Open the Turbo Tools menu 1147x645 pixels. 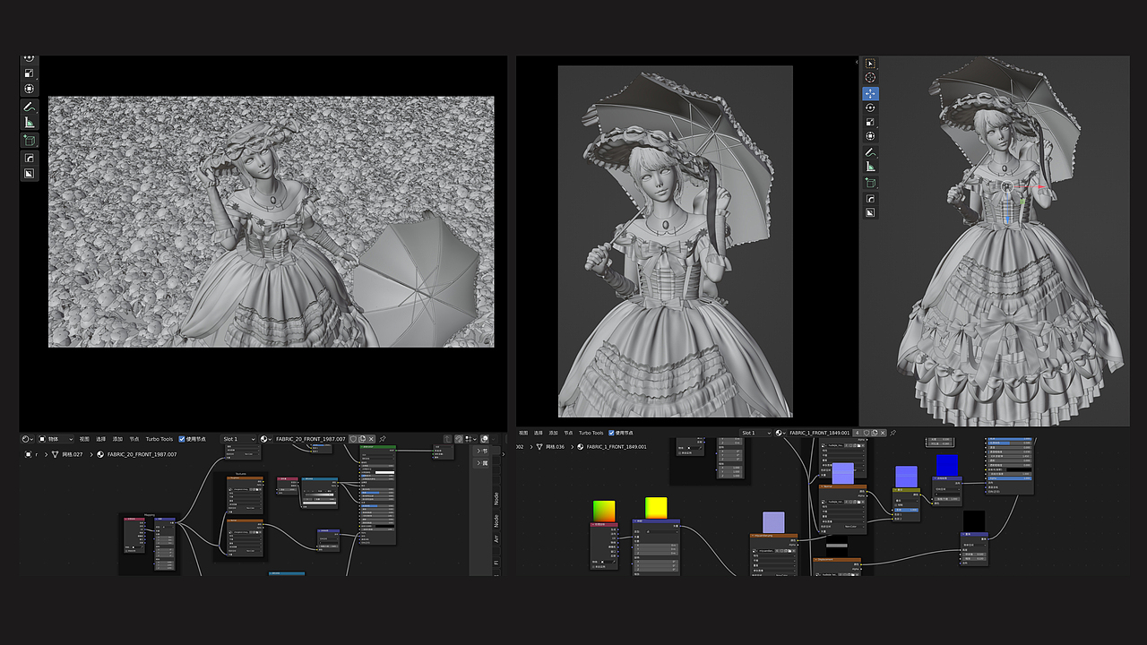coord(160,438)
